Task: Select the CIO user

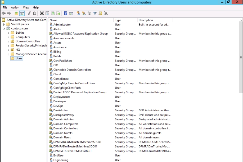Action: click(56, 65)
